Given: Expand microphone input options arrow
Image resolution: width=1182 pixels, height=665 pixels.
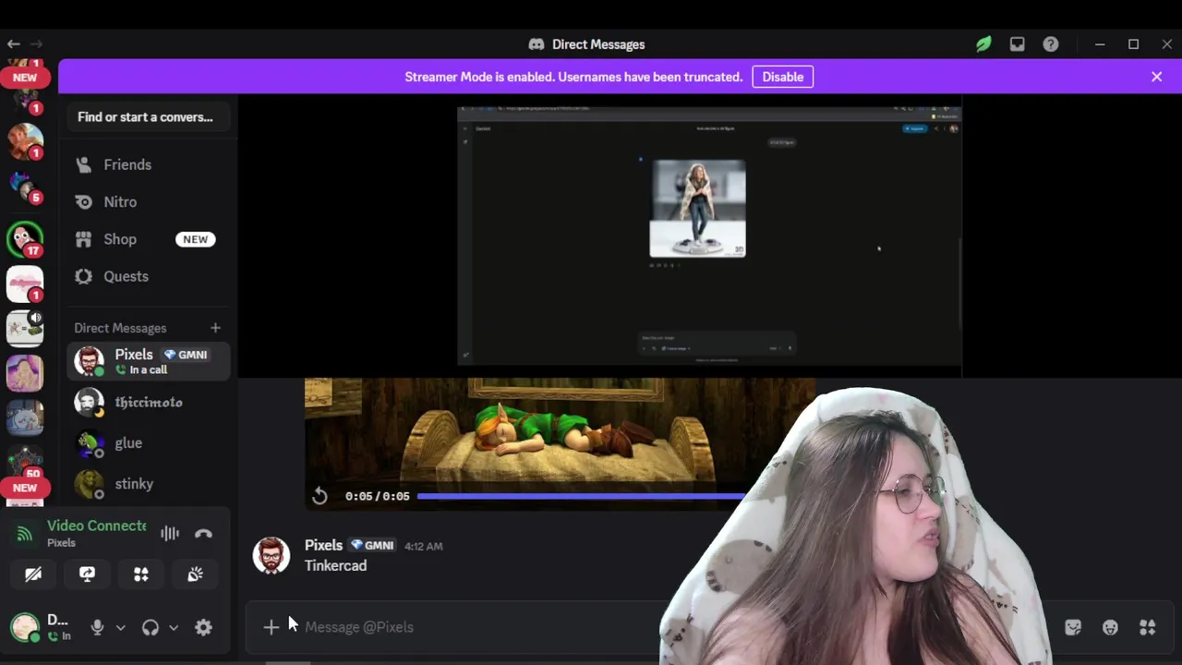Looking at the screenshot, I should pos(120,627).
